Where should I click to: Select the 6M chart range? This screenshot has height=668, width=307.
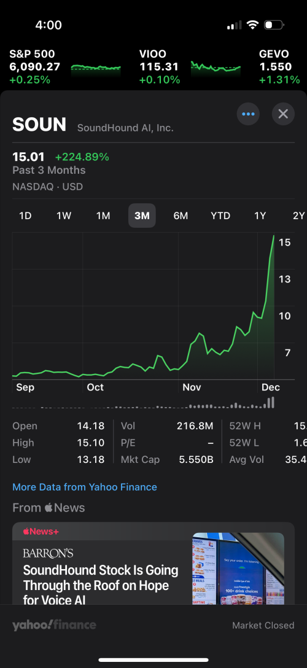[181, 216]
